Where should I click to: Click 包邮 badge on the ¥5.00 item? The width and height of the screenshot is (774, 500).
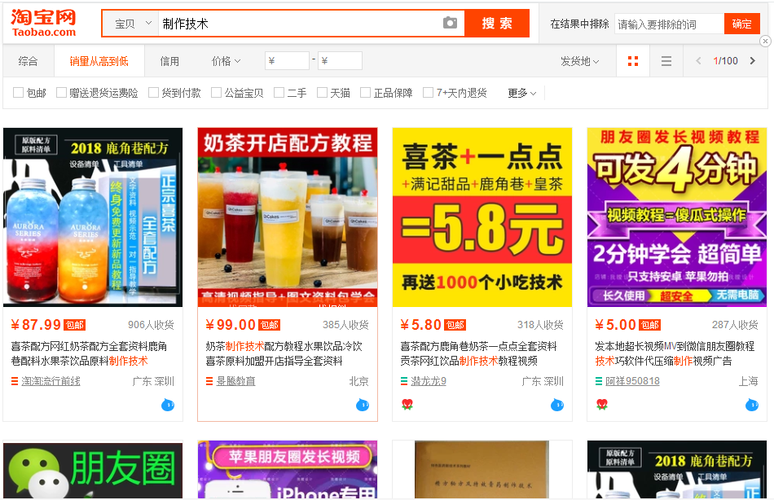(x=649, y=325)
